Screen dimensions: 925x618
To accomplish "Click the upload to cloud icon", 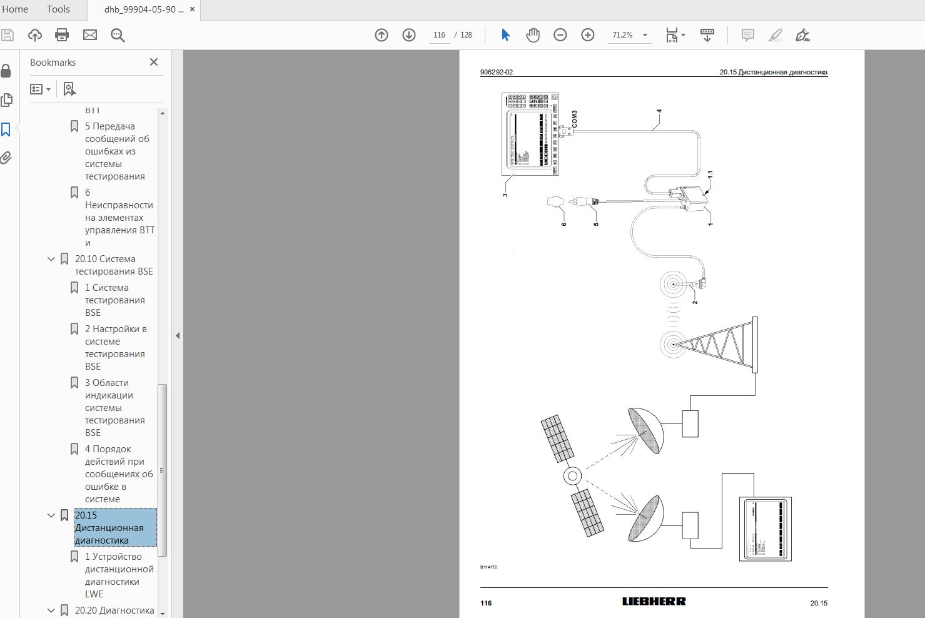I will pos(35,35).
